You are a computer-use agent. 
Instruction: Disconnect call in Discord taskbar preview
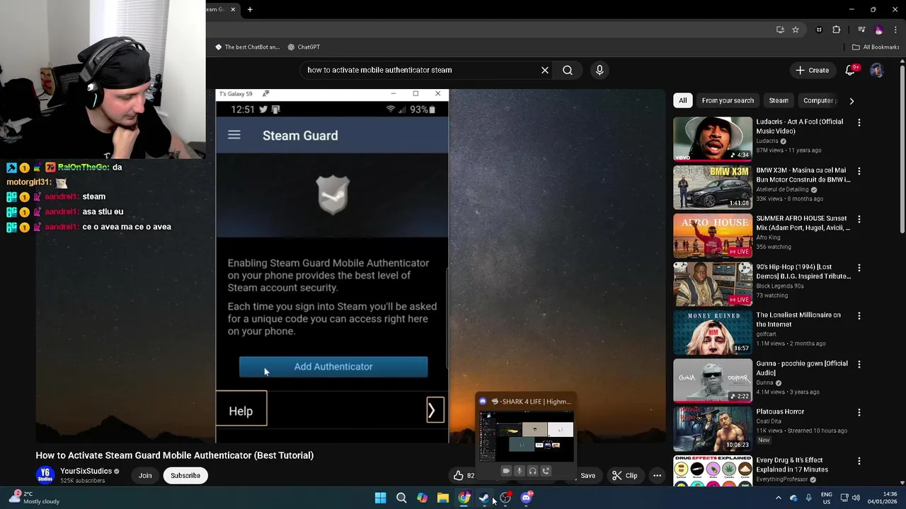546,471
